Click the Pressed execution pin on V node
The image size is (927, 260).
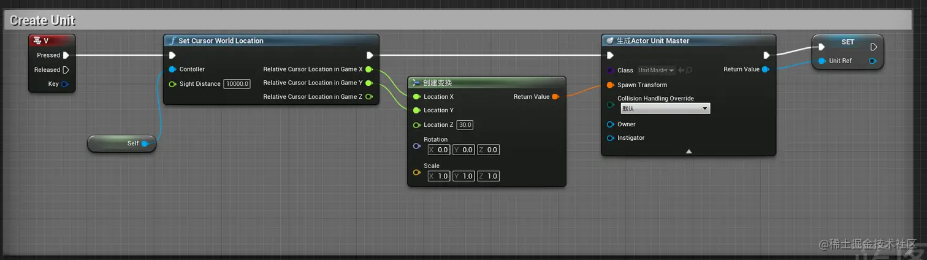click(x=66, y=55)
